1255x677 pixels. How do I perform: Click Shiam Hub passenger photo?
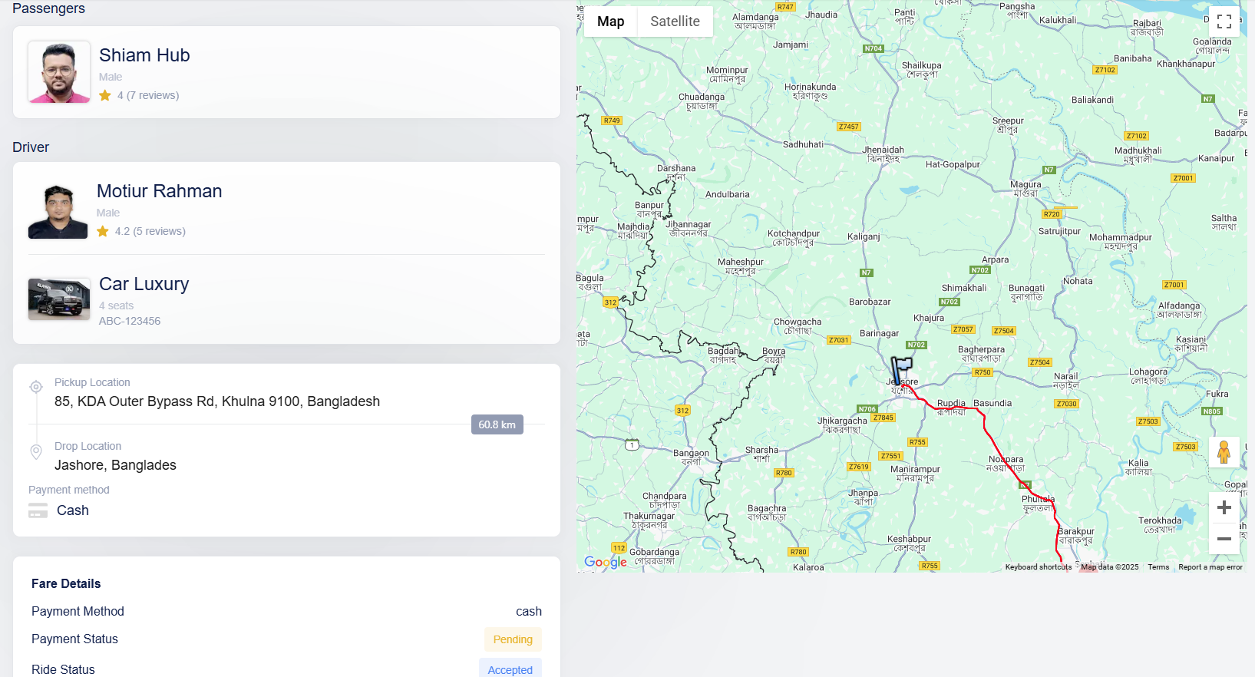pos(59,72)
